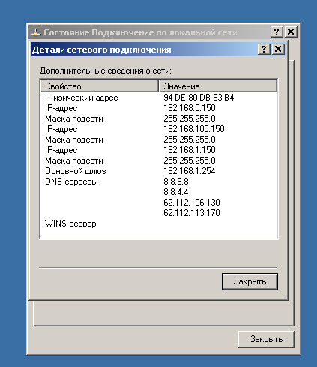Click the DNS value 62.112.113.170
317x367 pixels.
[x=192, y=213]
